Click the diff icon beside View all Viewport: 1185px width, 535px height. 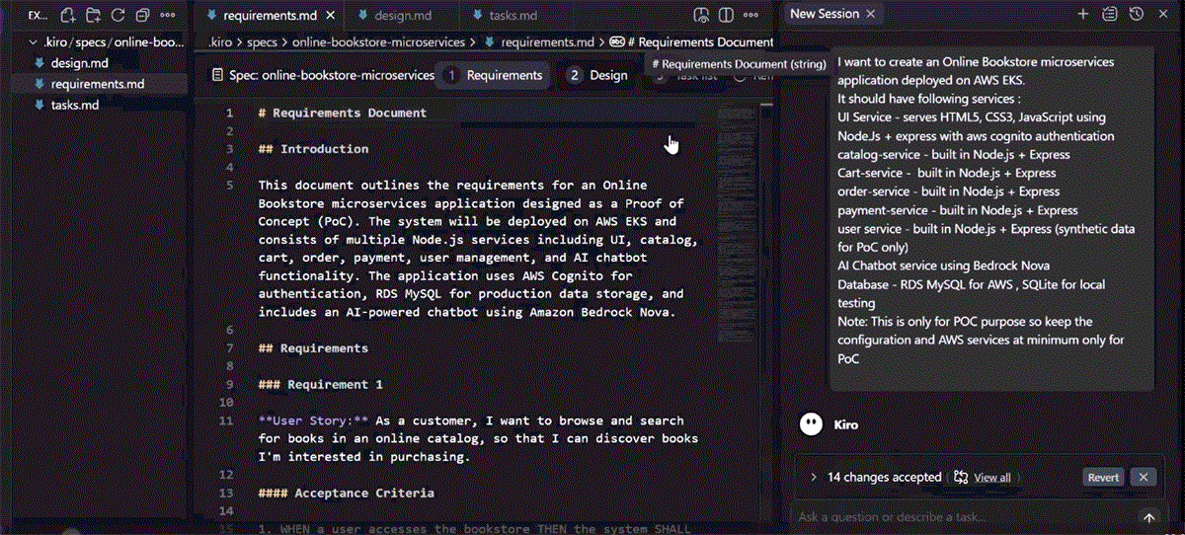(x=962, y=477)
